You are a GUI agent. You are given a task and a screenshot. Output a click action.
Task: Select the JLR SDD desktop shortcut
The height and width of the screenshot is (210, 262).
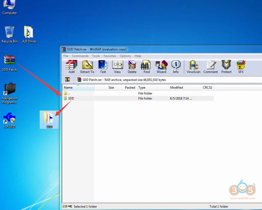click(x=9, y=120)
